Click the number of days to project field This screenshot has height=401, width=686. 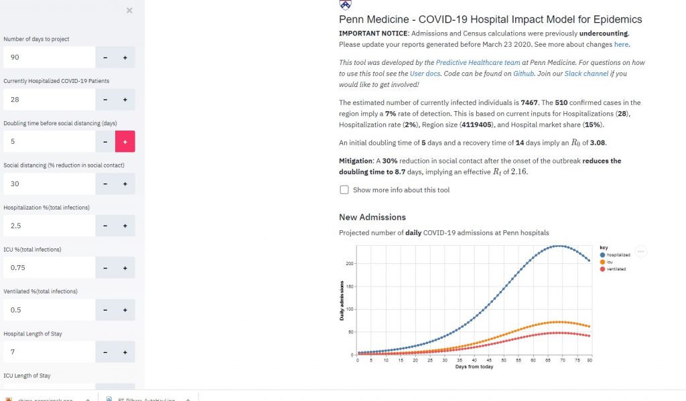(x=48, y=58)
